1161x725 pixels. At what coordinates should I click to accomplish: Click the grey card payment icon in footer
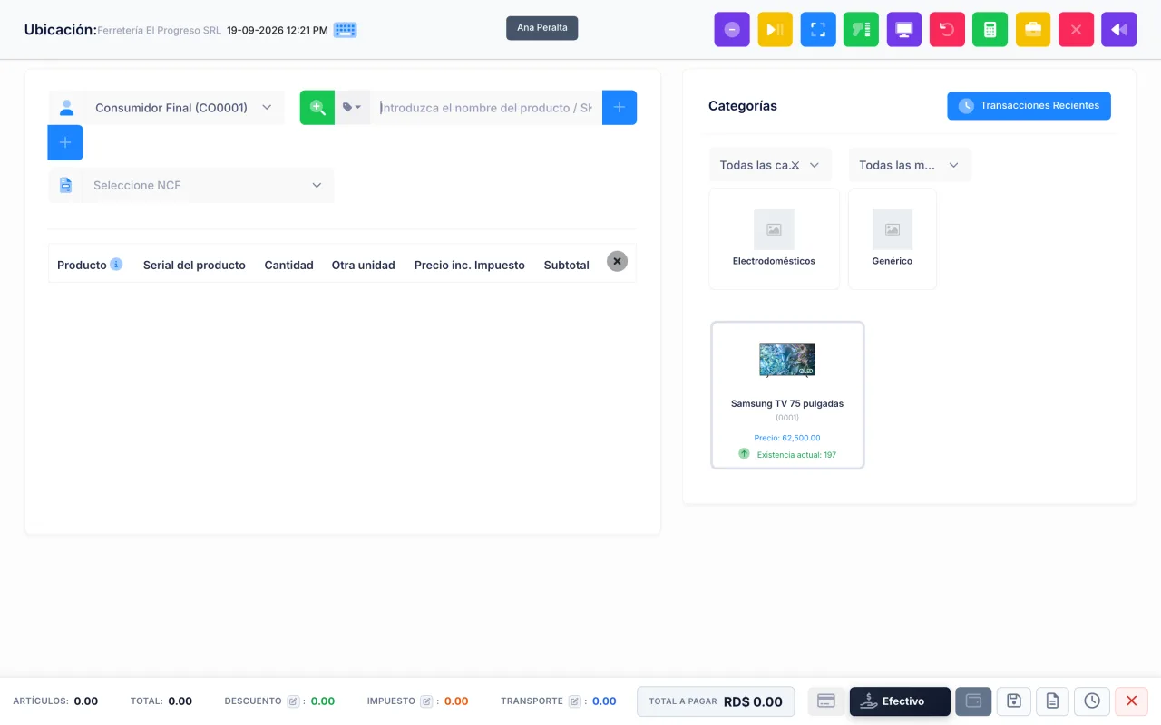(826, 701)
